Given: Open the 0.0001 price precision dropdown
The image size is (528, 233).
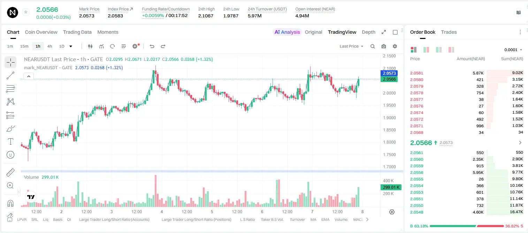Looking at the screenshot, I should (513, 50).
